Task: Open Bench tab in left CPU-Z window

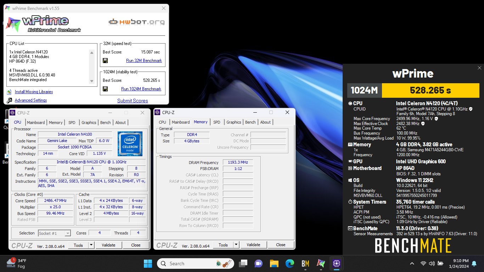Action: pos(106,123)
